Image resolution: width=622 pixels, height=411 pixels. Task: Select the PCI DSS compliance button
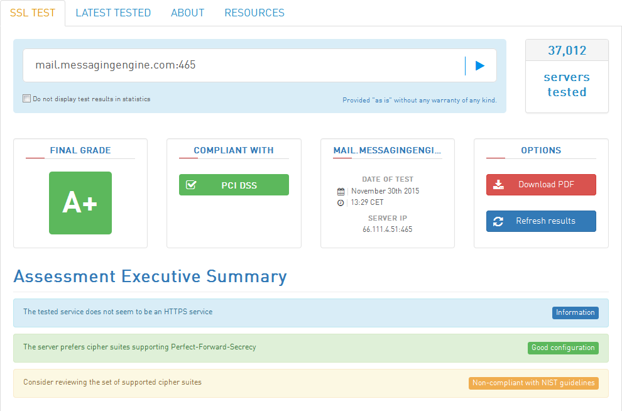point(234,185)
